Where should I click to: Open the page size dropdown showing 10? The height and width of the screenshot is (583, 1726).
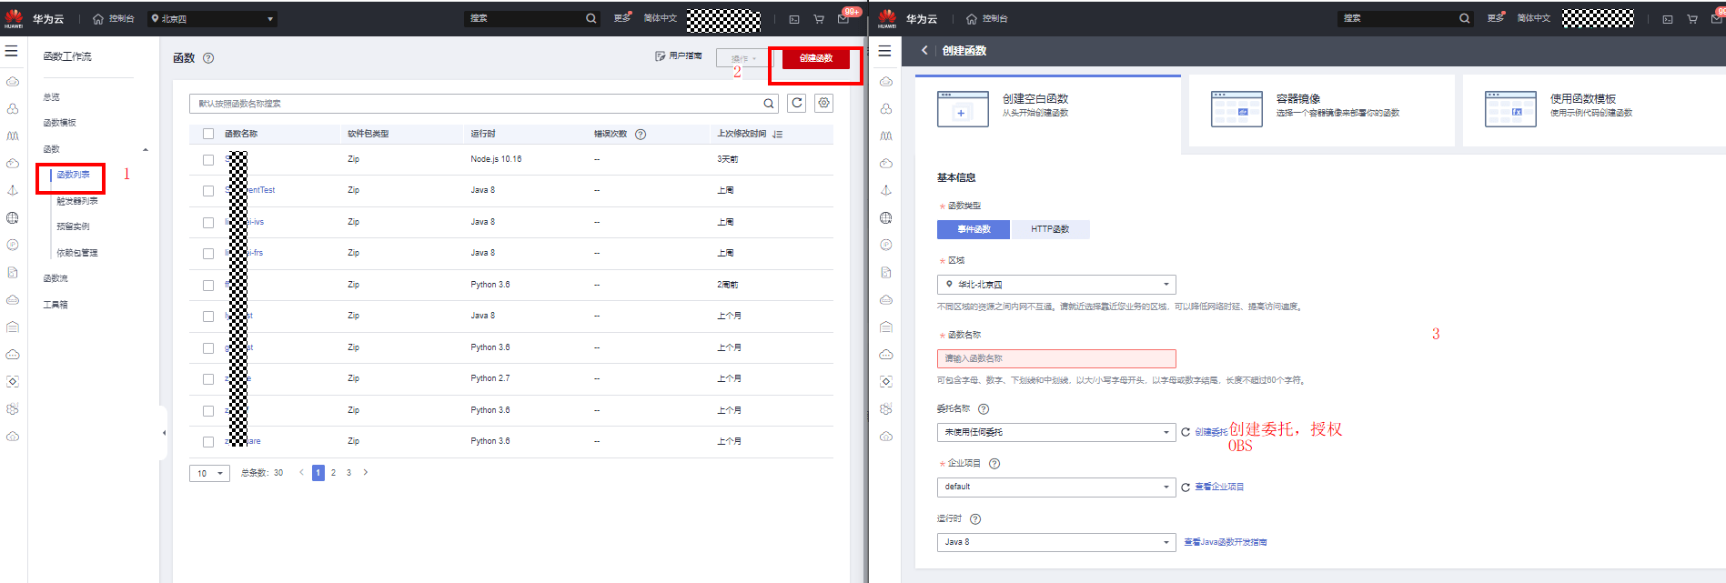point(209,473)
